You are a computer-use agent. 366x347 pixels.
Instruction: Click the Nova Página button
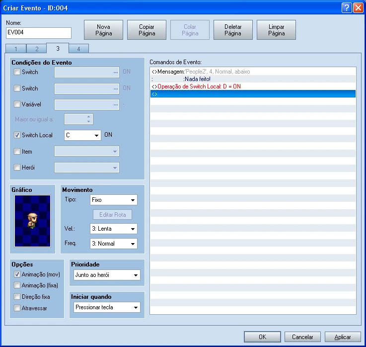[103, 30]
